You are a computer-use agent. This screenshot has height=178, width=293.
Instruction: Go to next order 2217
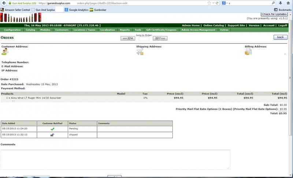coord(160,38)
